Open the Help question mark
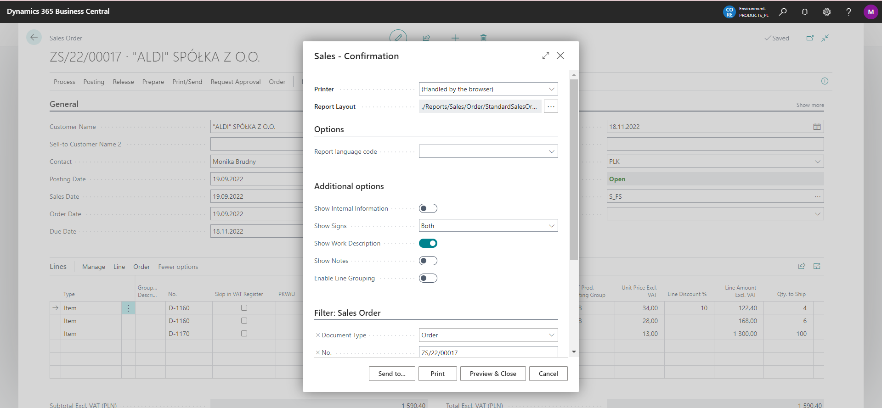Image resolution: width=882 pixels, height=408 pixels. tap(848, 12)
